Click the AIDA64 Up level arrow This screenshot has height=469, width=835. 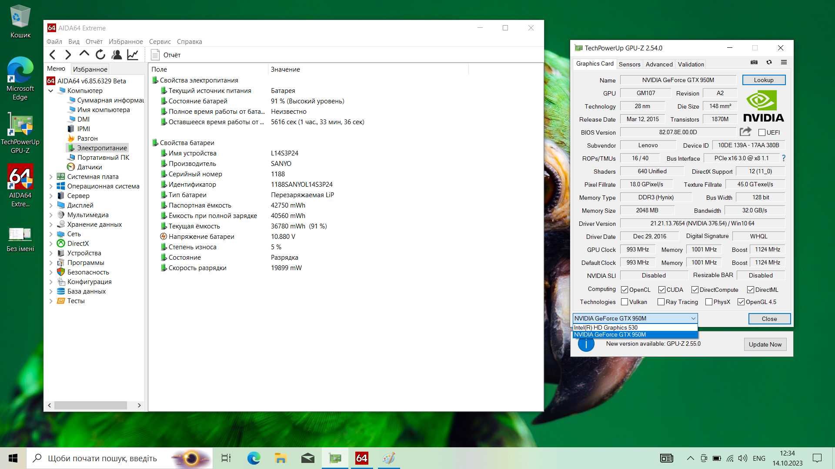coord(84,54)
